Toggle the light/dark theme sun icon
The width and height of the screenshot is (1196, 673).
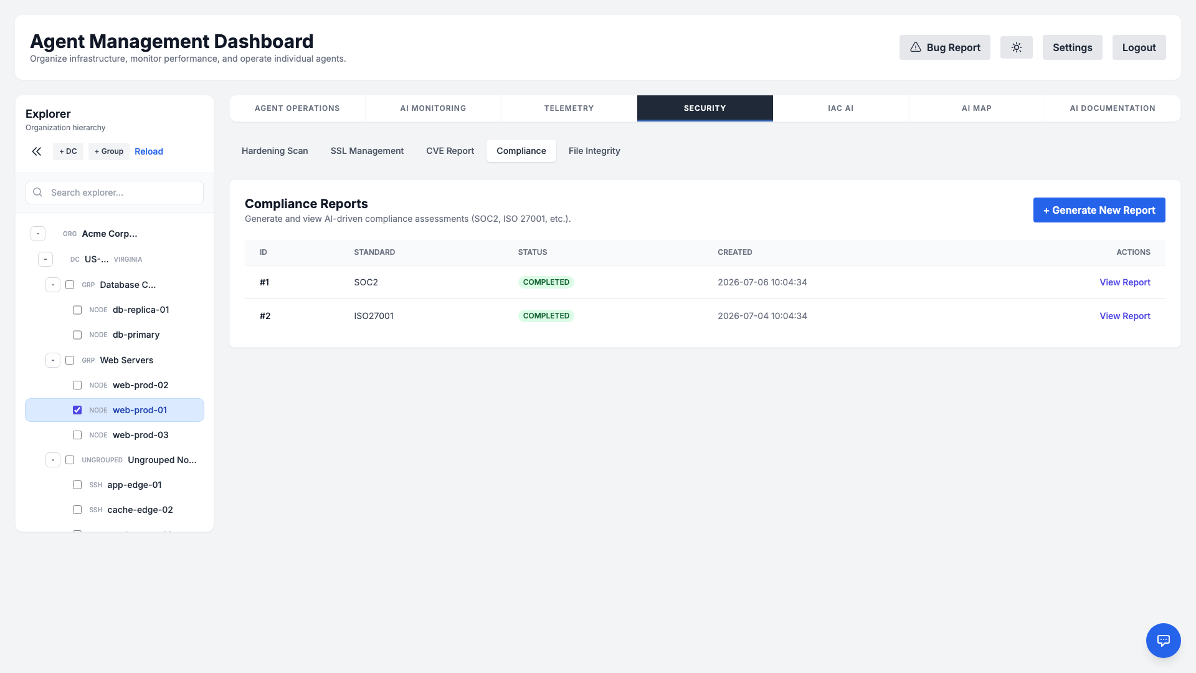point(1016,47)
